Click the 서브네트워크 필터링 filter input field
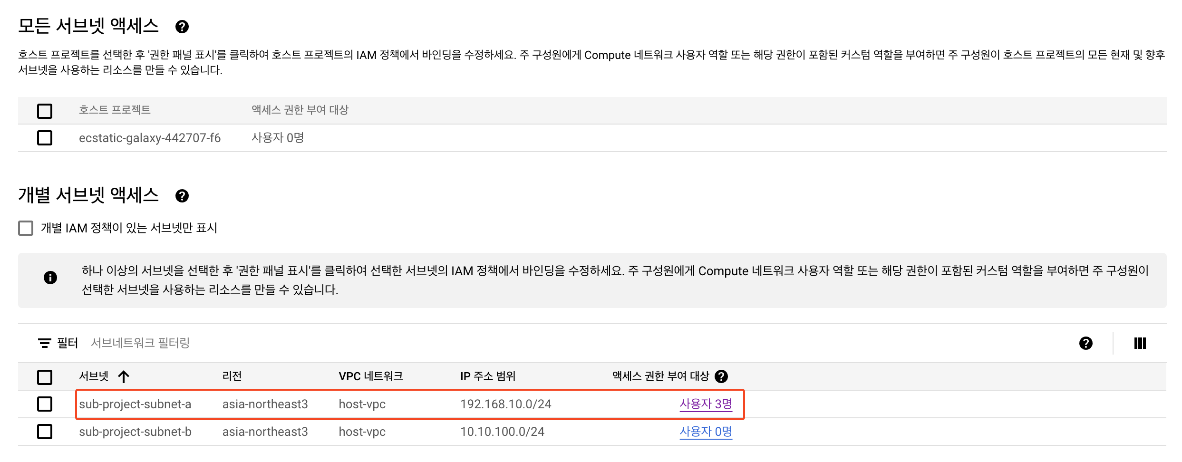 click(x=571, y=343)
